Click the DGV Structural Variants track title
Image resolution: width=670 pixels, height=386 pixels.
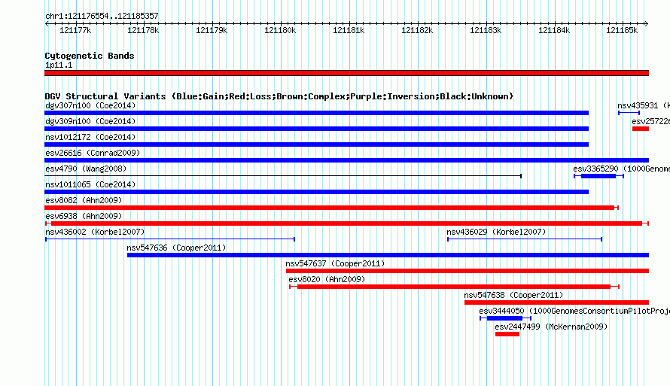[279, 96]
